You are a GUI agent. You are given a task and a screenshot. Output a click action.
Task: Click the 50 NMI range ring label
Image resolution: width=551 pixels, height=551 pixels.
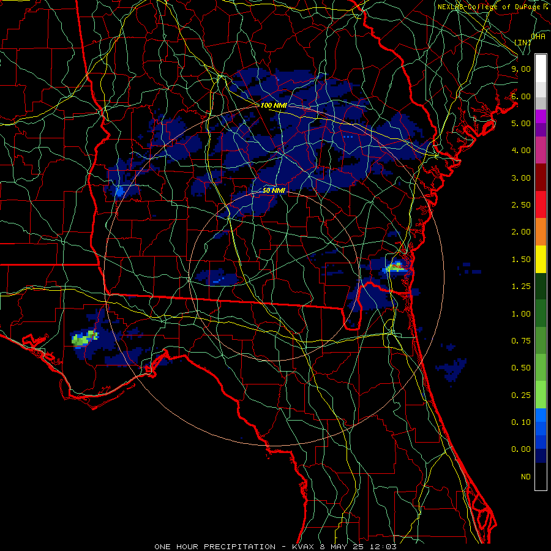point(274,190)
